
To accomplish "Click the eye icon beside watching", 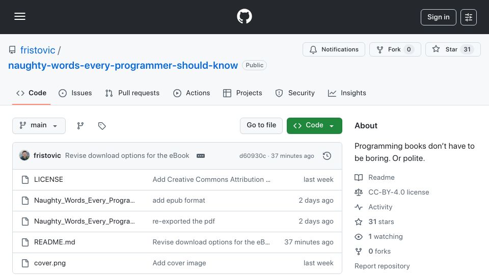I will point(359,237).
